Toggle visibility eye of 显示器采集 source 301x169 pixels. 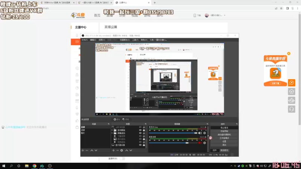point(140,145)
